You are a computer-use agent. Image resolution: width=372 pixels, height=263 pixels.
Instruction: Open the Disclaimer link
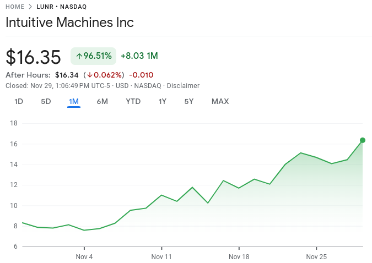(x=183, y=86)
